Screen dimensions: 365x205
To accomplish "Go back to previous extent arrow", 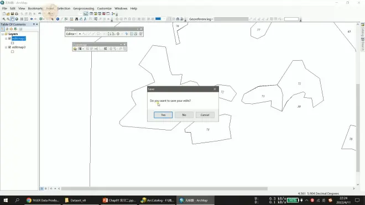I will (32, 19).
